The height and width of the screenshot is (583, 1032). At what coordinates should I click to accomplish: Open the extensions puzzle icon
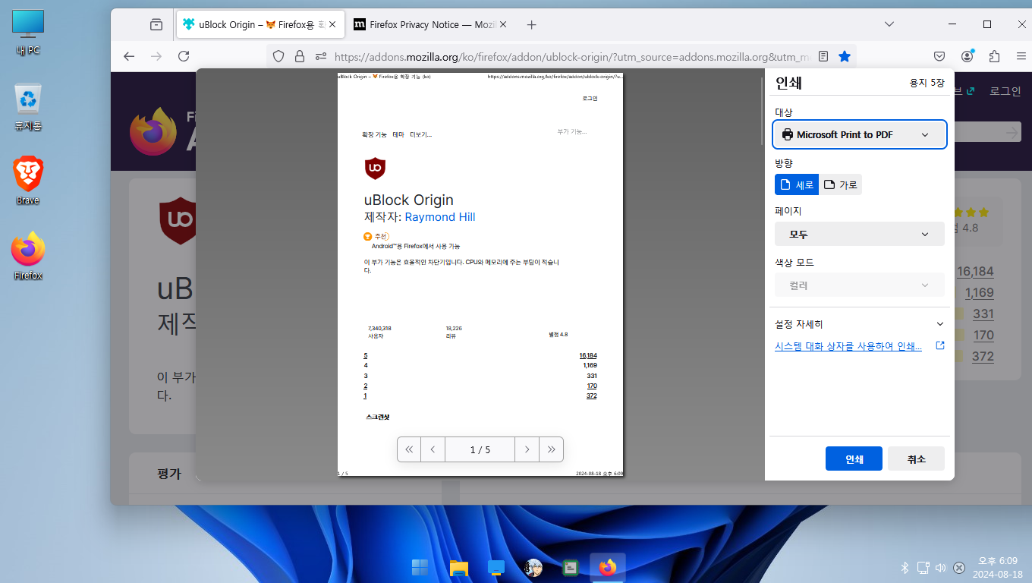click(x=995, y=56)
